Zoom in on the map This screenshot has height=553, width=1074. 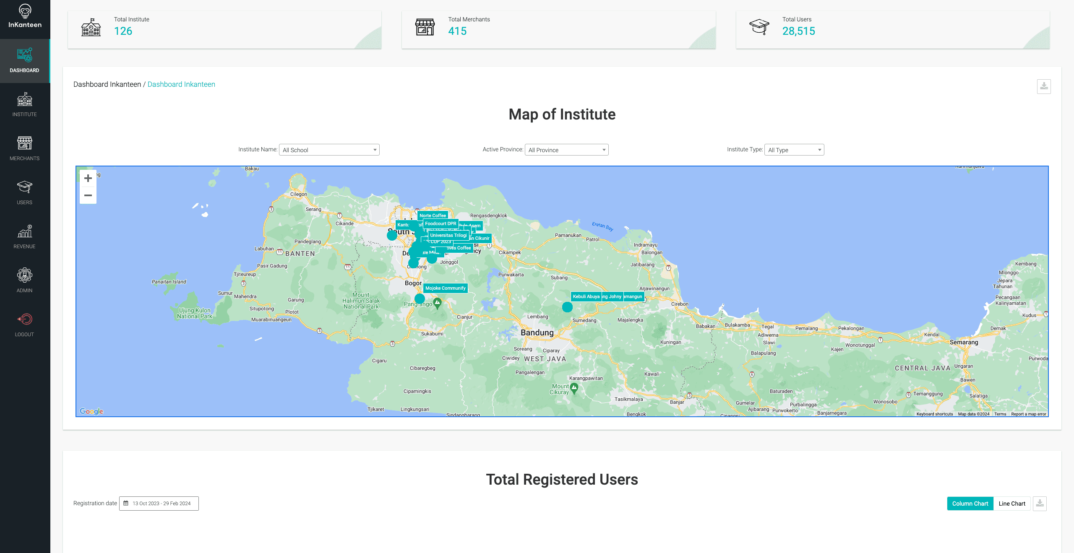88,178
